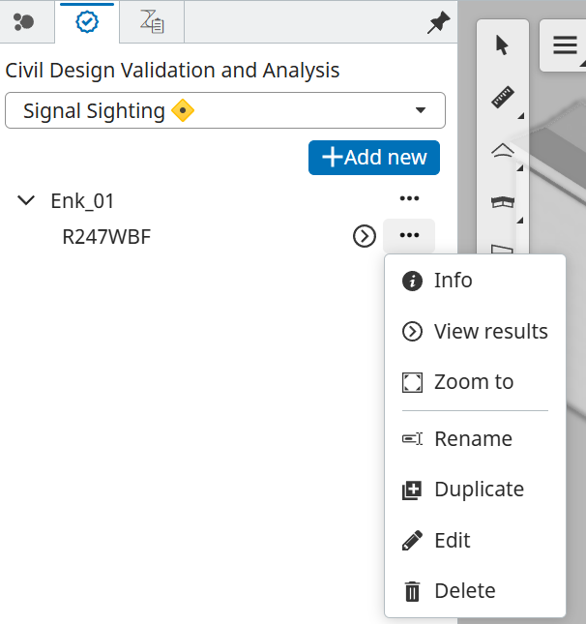Click the Add new button
The image size is (586, 624).
tap(373, 158)
